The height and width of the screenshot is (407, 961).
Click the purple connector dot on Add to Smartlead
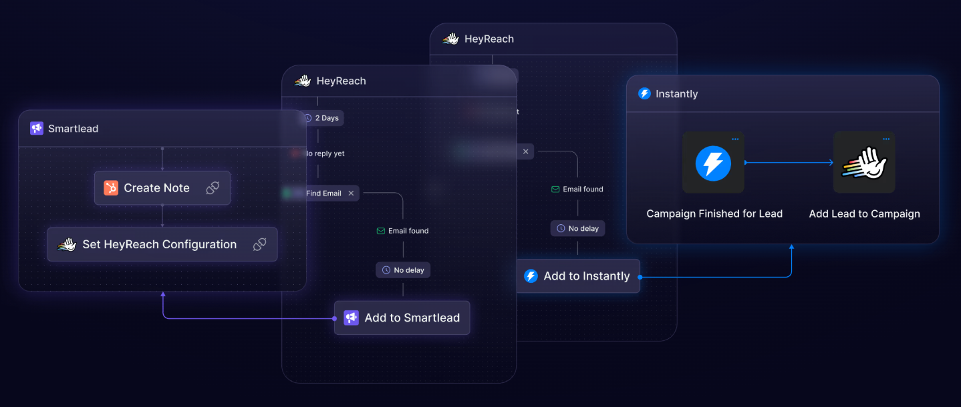pos(335,318)
